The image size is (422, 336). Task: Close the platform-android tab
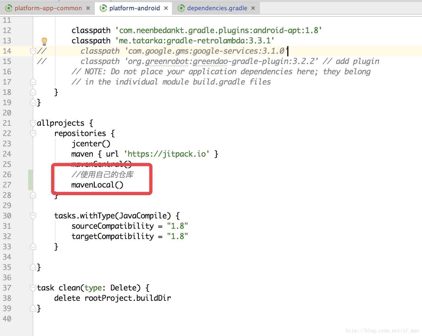[x=166, y=8]
